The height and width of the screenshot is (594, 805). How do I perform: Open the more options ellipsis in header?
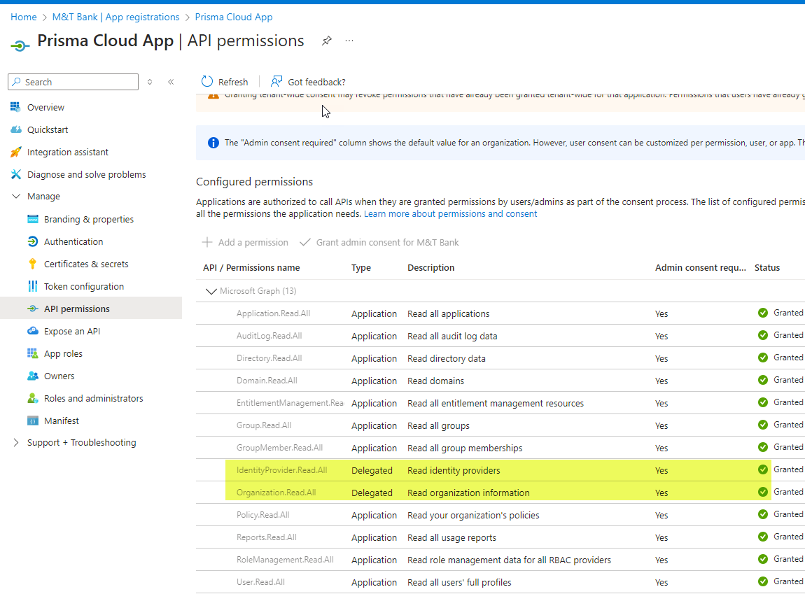349,41
